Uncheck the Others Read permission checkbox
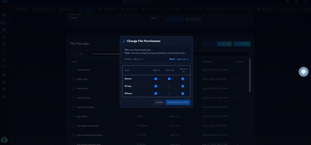The width and height of the screenshot is (311, 145). (155, 93)
